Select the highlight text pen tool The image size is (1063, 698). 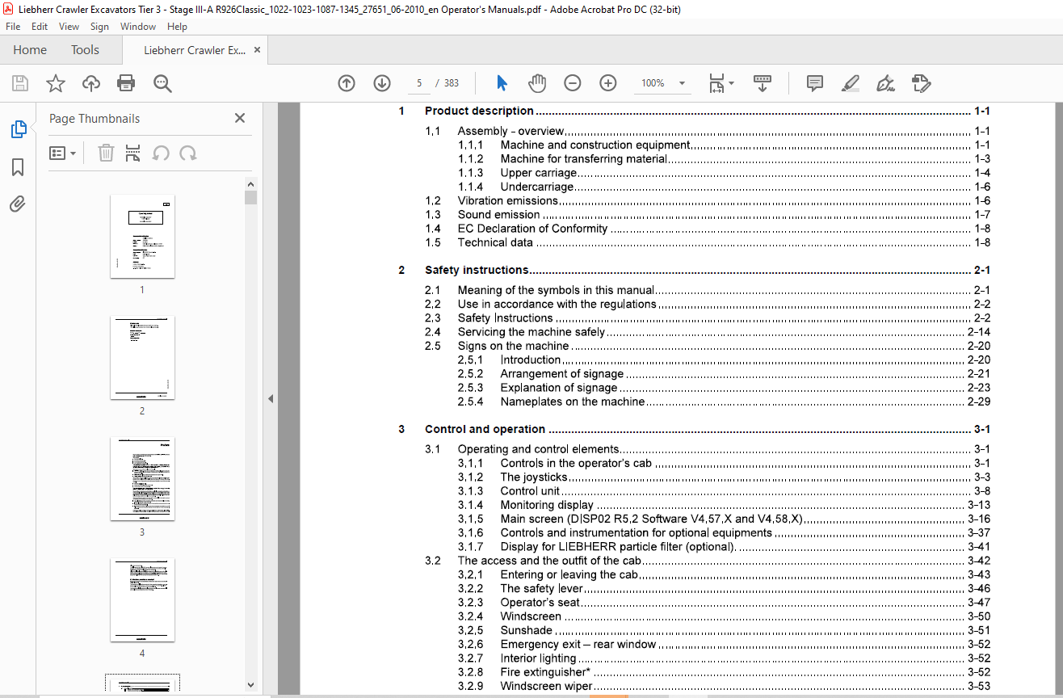coord(850,83)
